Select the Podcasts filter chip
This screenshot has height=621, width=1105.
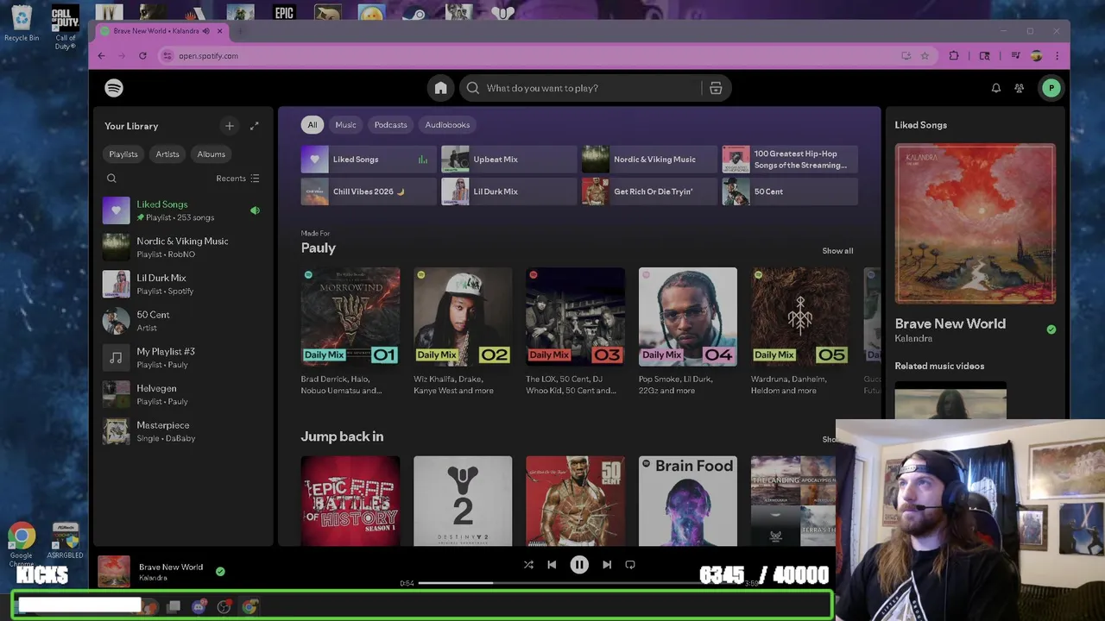[x=390, y=125]
